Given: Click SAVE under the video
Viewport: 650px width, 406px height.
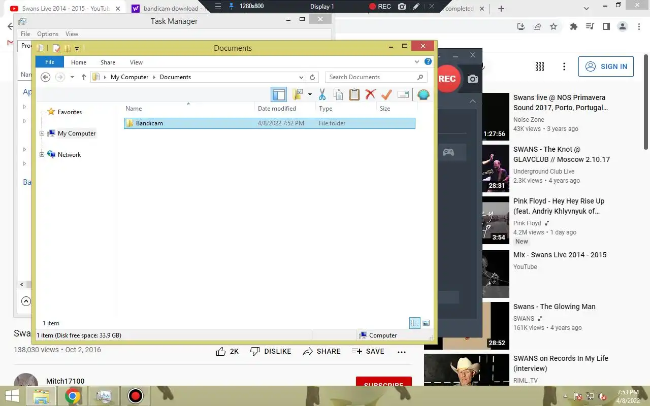Looking at the screenshot, I should [368, 351].
